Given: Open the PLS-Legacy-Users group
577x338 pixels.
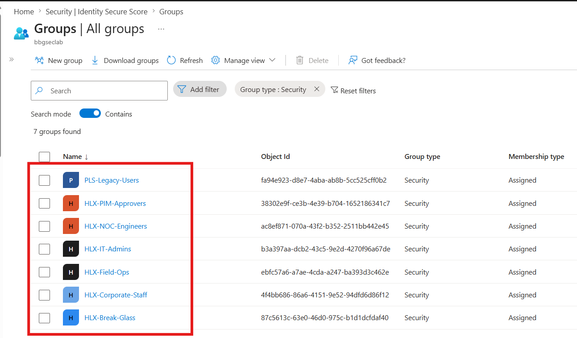Looking at the screenshot, I should coord(112,180).
